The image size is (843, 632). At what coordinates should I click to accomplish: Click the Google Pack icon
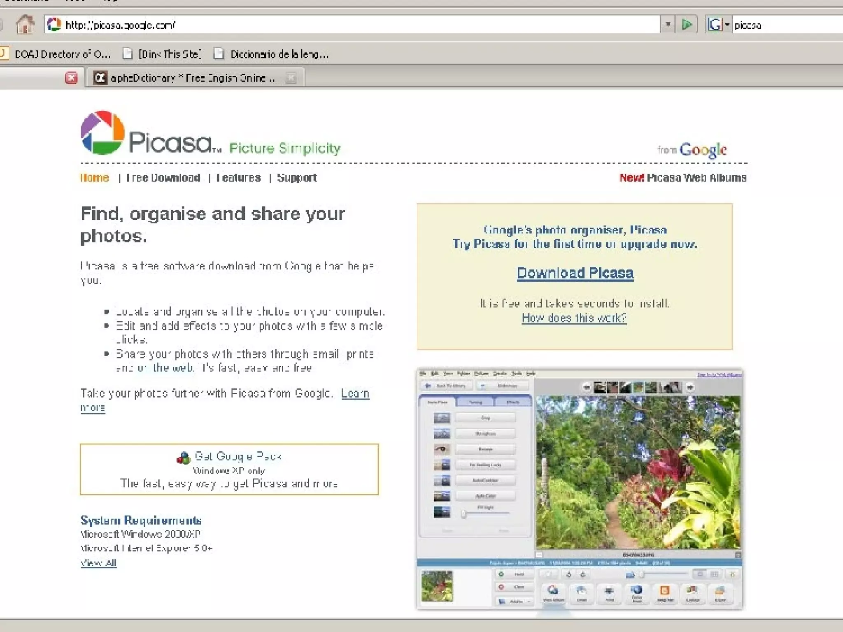click(183, 458)
